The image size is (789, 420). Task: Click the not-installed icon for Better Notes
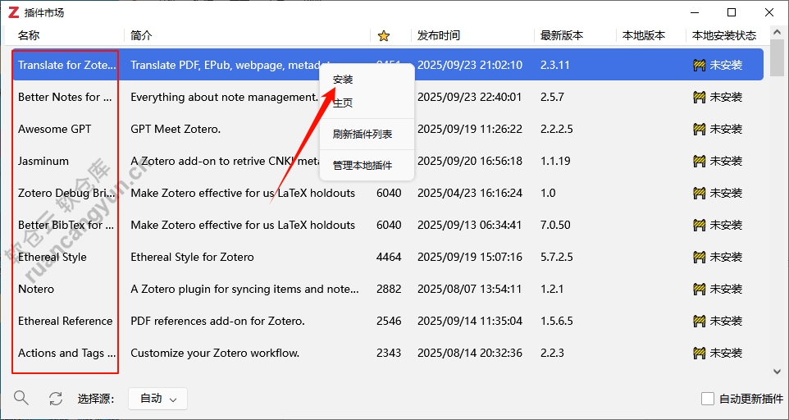[699, 97]
